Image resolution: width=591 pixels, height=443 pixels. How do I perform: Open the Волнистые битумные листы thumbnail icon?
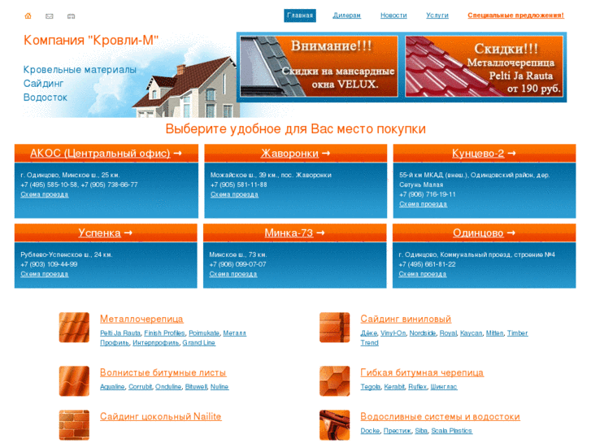click(x=74, y=380)
